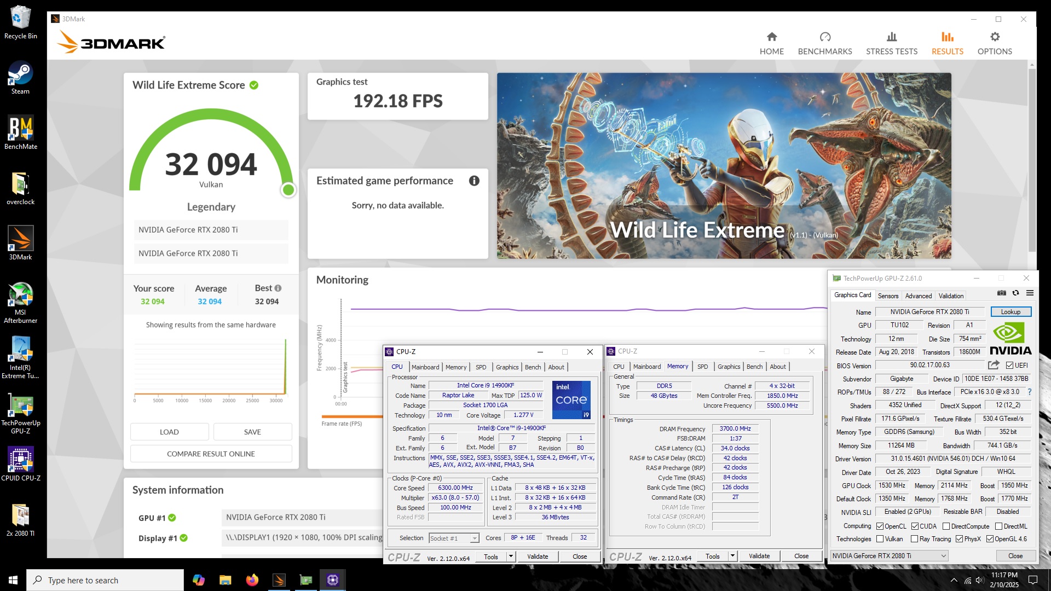Click the SAVE button in 3DMark
Image resolution: width=1051 pixels, height=591 pixels.
tap(252, 432)
